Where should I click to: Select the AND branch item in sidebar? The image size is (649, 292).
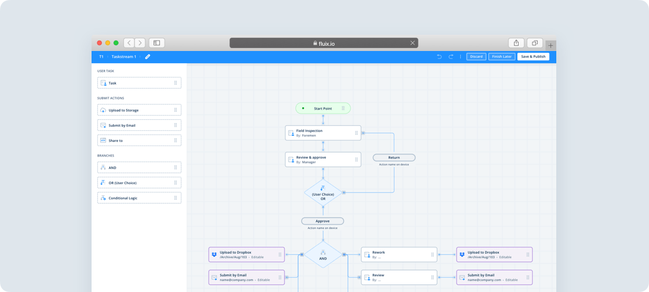coord(139,167)
